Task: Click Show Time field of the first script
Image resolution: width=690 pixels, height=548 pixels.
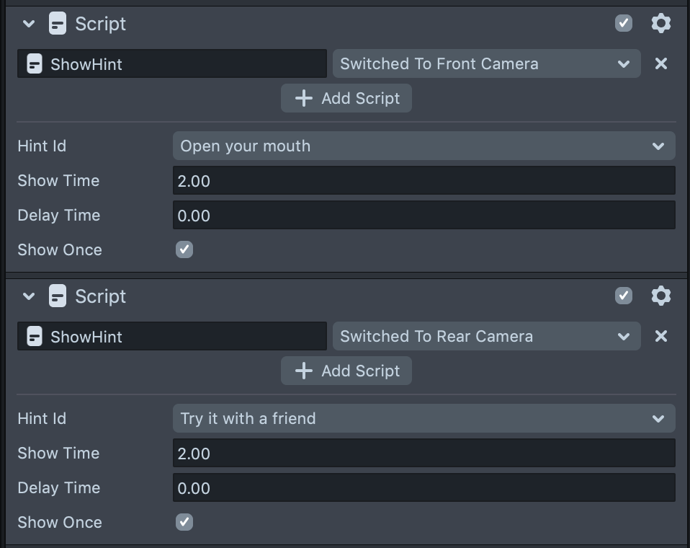Action: 424,180
